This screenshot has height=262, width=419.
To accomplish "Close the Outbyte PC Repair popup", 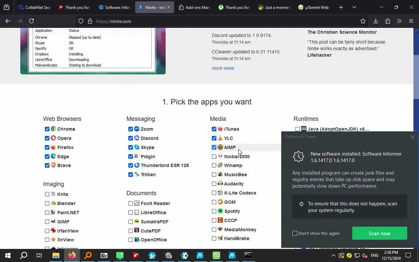I will click(412, 137).
